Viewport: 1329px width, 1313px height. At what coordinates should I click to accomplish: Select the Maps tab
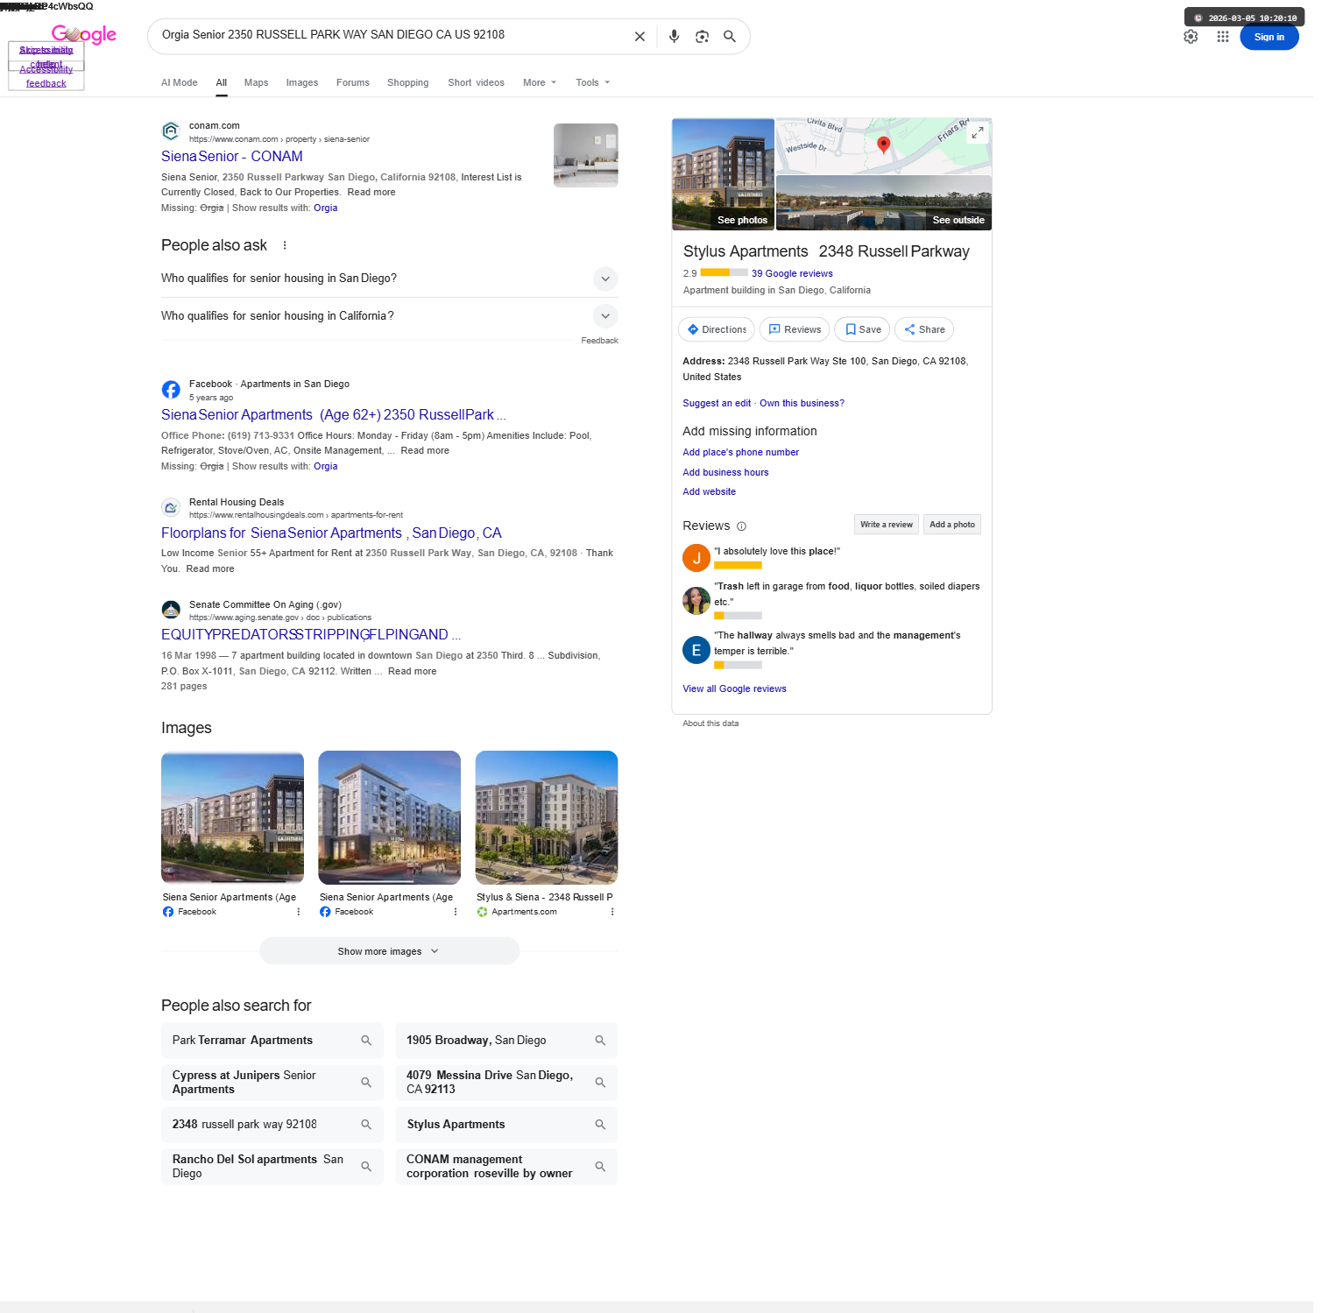point(256,83)
